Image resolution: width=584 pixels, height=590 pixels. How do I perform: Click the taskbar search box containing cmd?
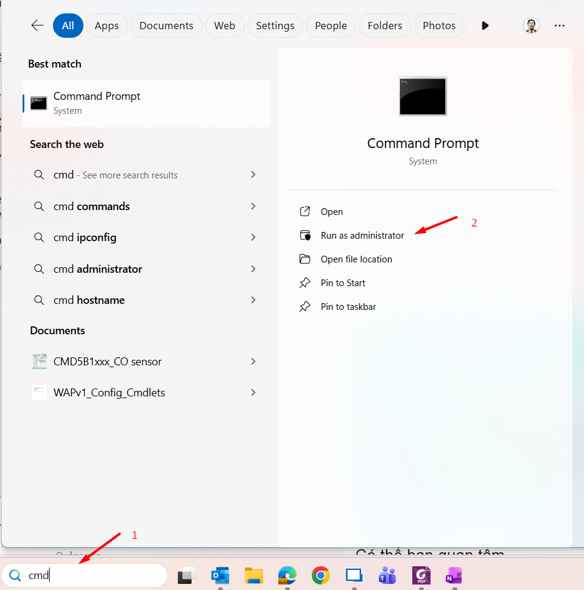(x=91, y=575)
